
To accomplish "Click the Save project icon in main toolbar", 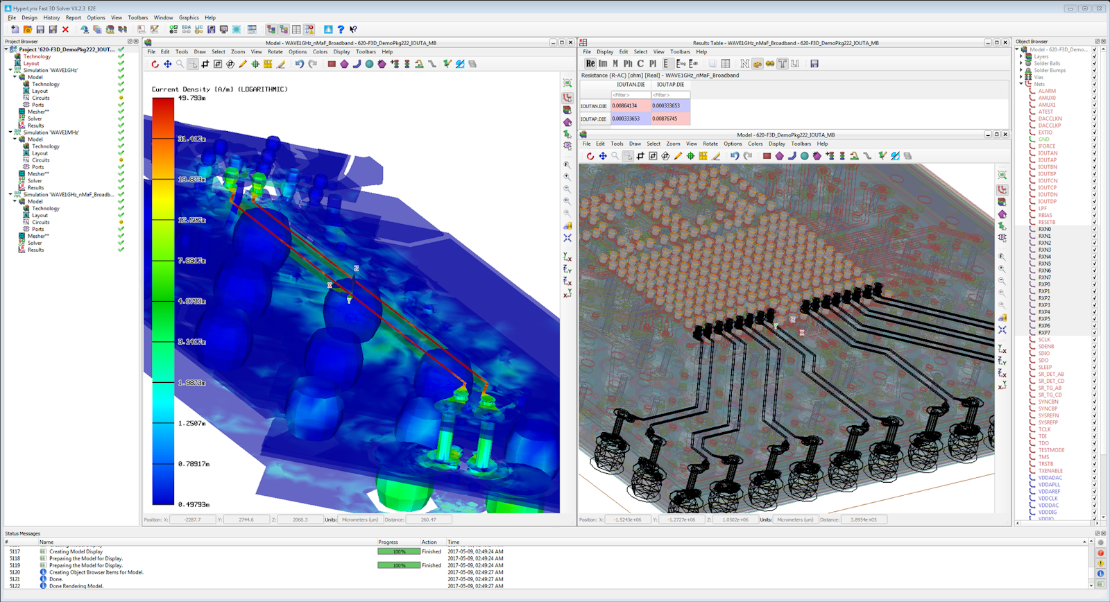I will pyautogui.click(x=40, y=29).
